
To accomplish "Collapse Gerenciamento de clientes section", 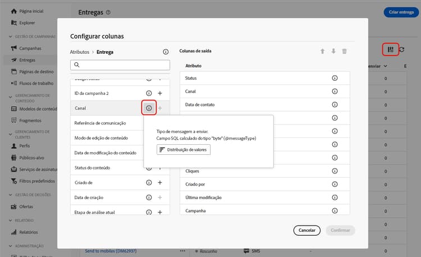I will (11, 134).
